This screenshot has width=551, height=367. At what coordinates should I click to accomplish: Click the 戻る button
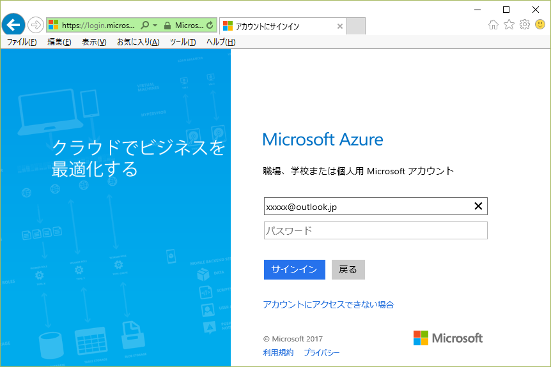[348, 269]
